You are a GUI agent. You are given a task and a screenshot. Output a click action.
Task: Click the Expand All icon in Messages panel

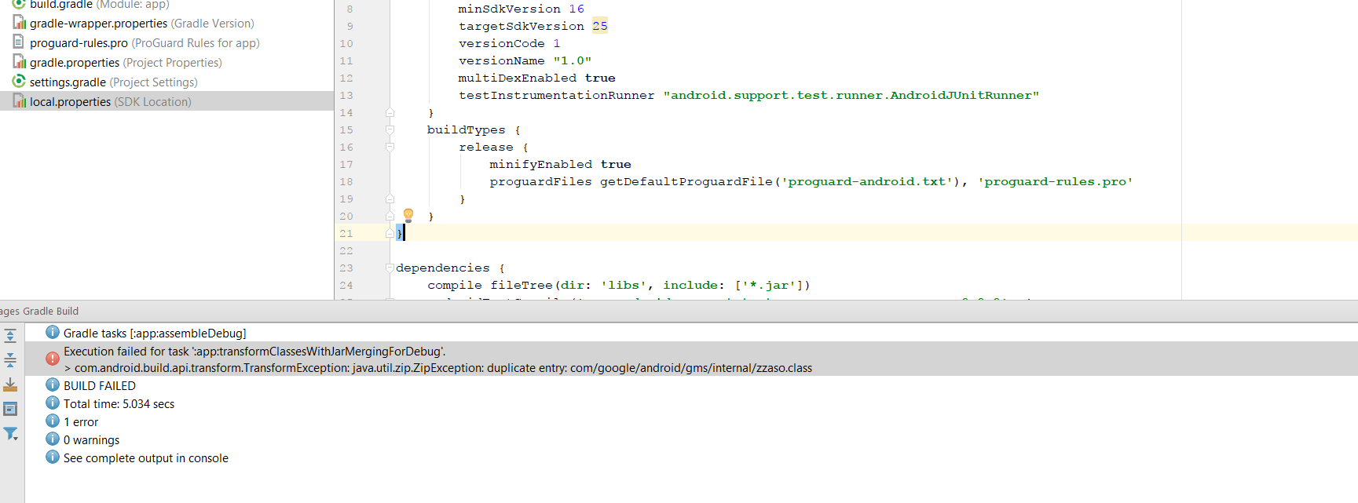(10, 336)
